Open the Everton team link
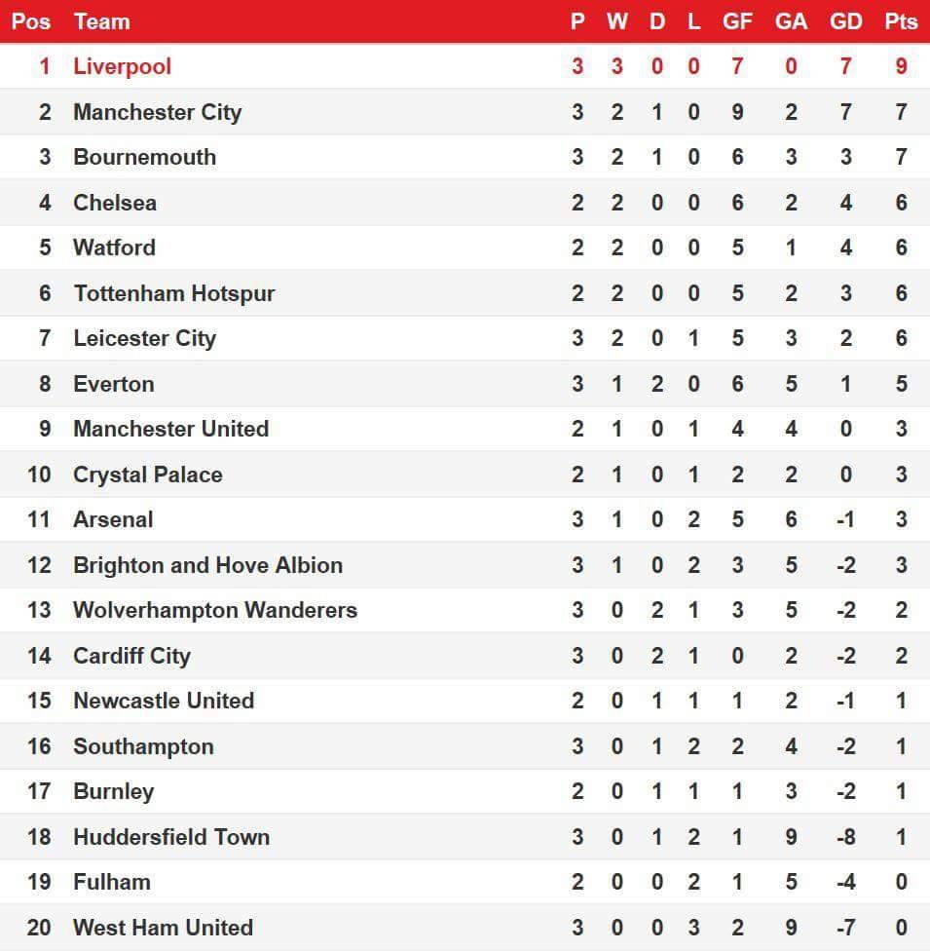The width and height of the screenshot is (930, 951). [x=113, y=384]
